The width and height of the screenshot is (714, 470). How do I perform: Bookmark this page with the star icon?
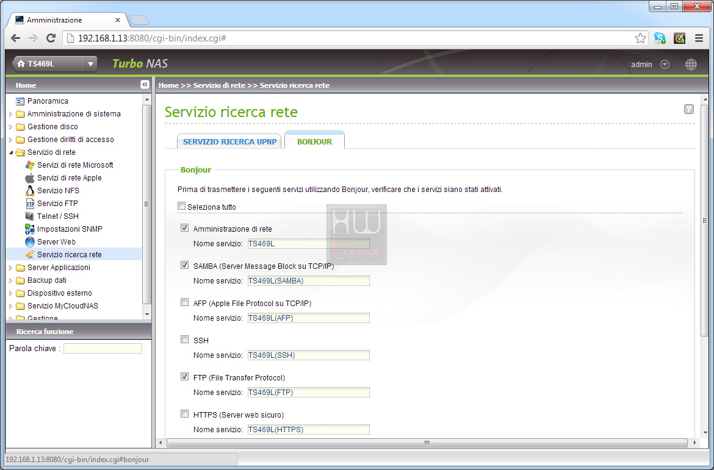640,38
